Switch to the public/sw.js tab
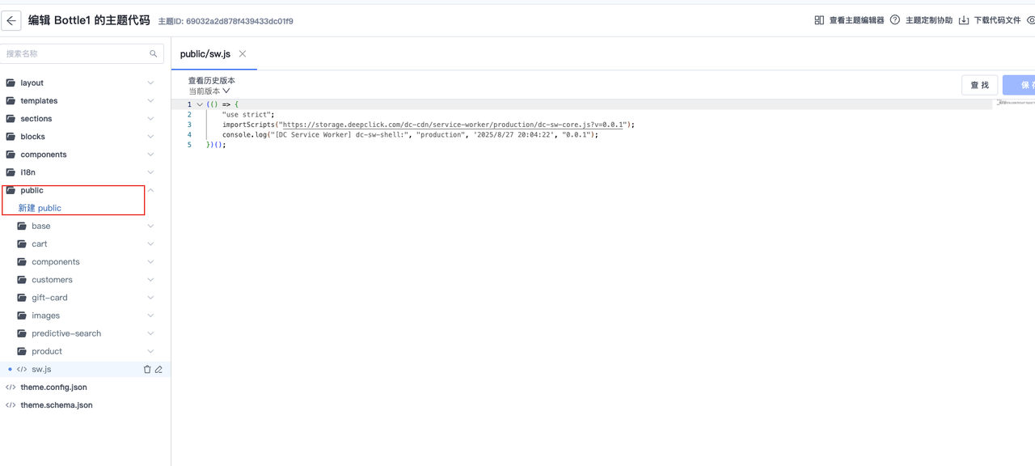The height and width of the screenshot is (466, 1035). (205, 54)
